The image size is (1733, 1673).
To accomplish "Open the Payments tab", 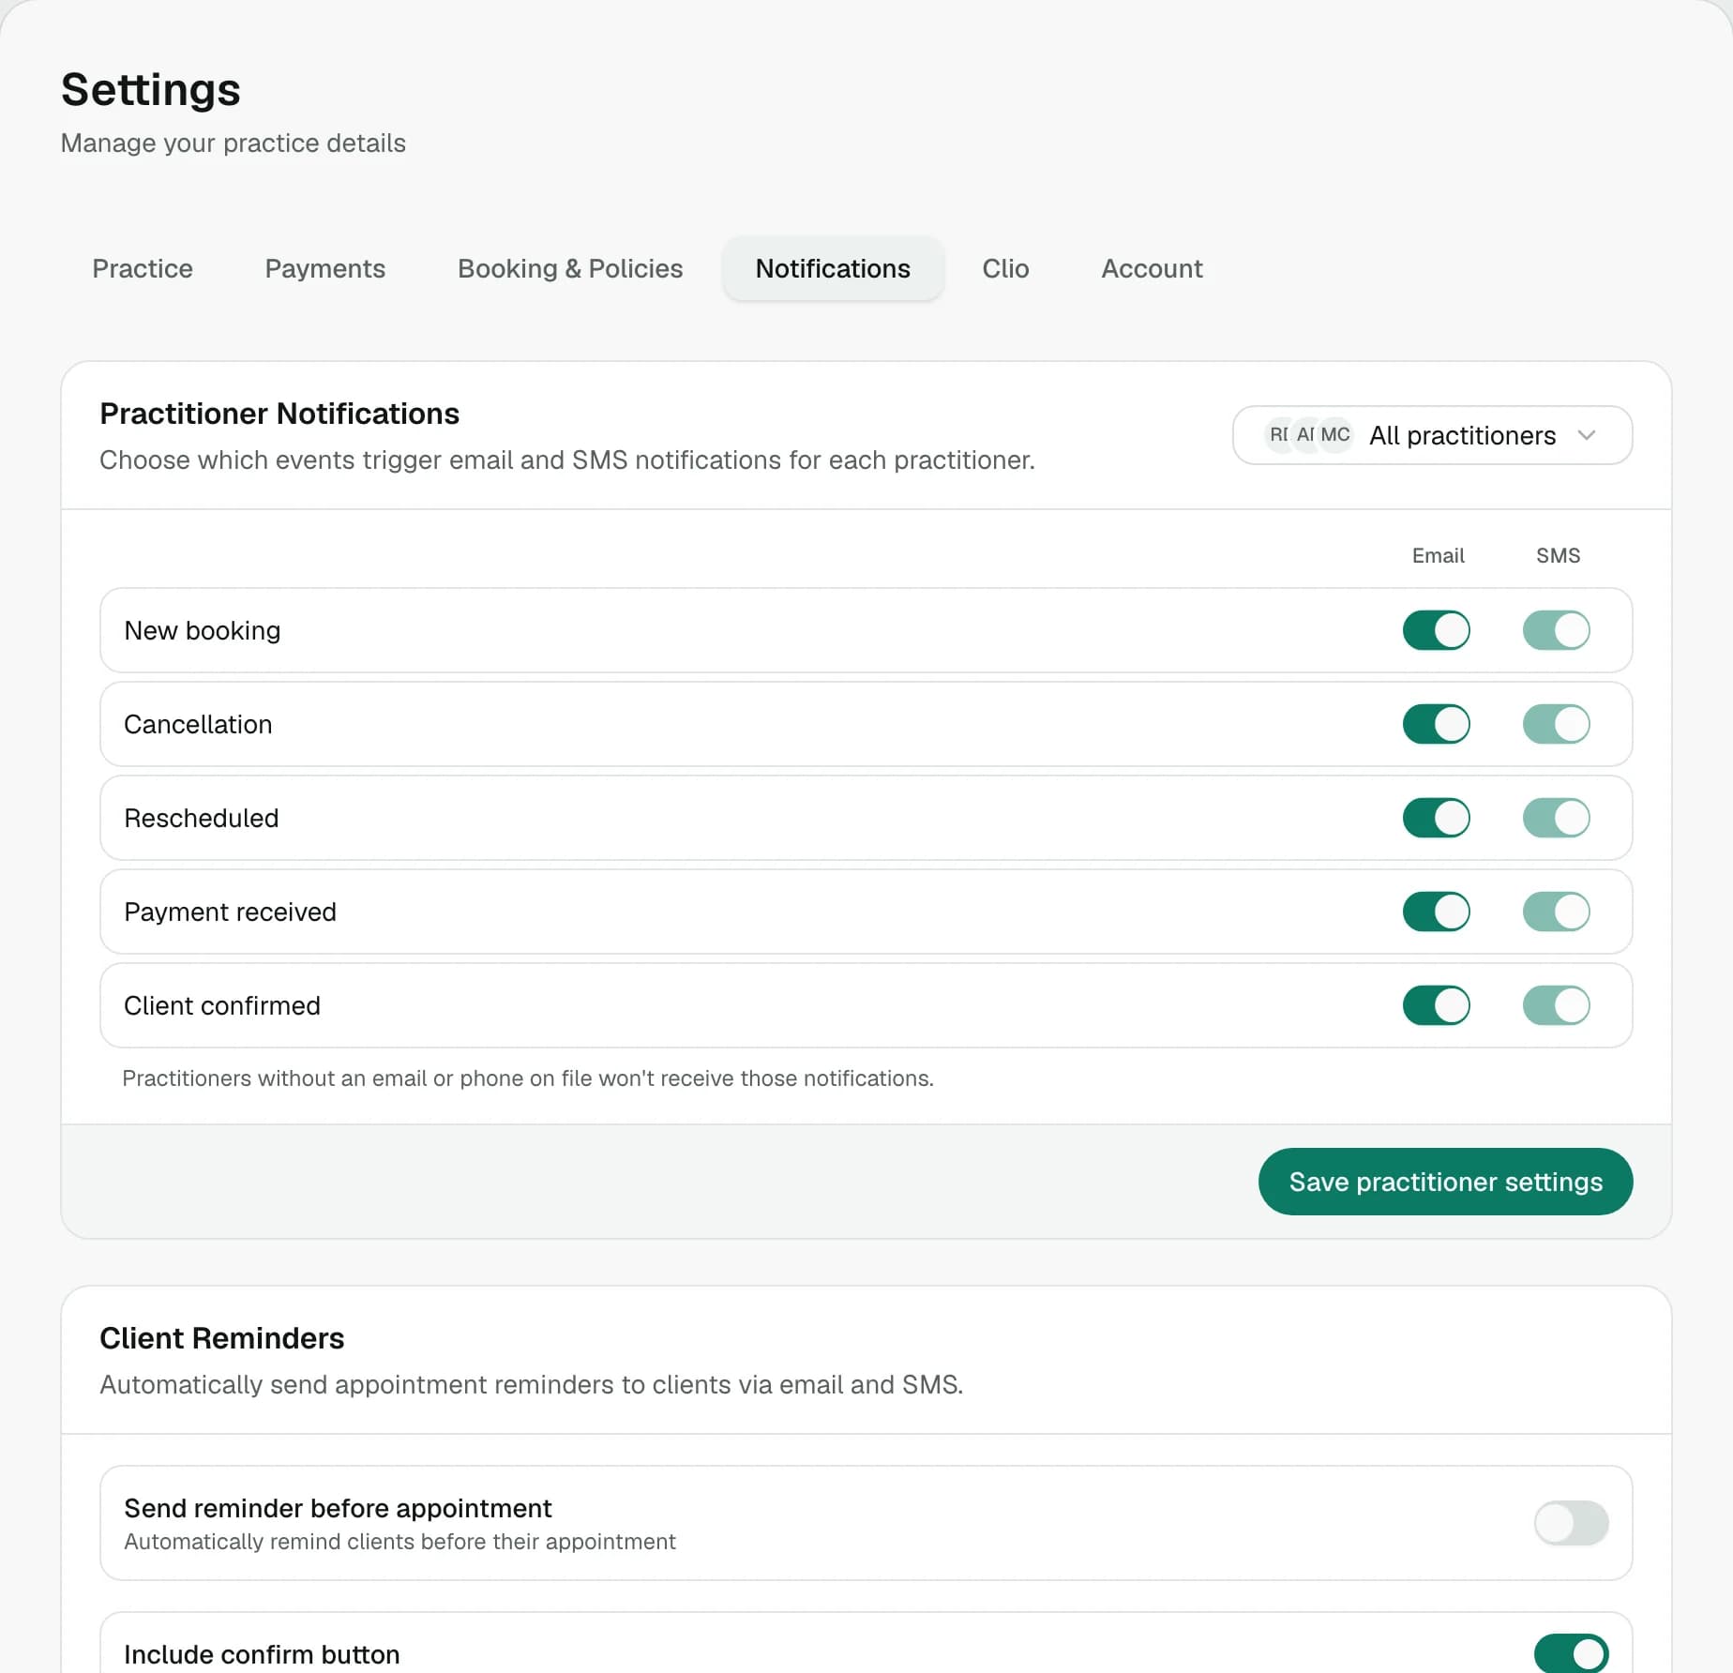I will click(x=325, y=268).
